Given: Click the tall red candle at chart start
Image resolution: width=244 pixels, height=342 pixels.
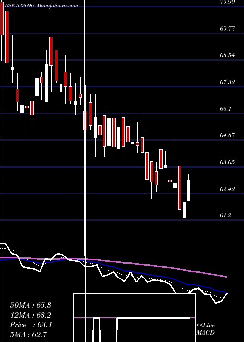Looking at the screenshot, I should coord(2,19).
